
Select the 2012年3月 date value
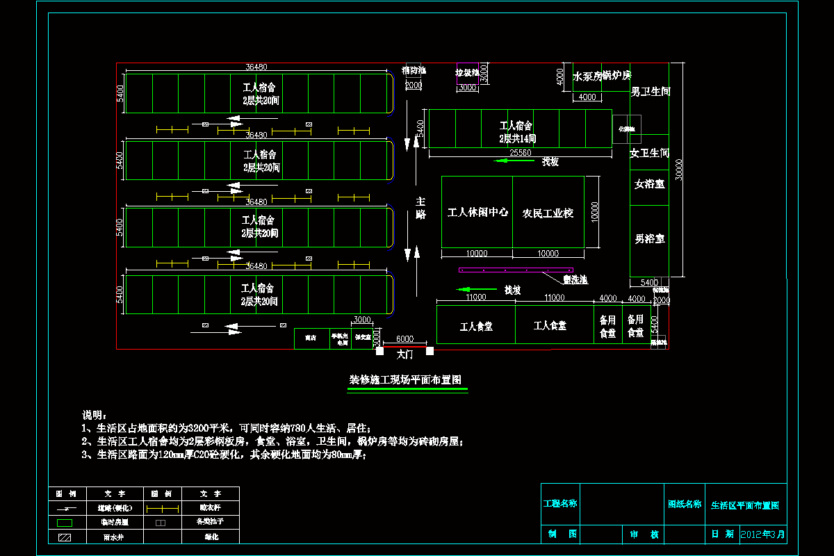762,534
